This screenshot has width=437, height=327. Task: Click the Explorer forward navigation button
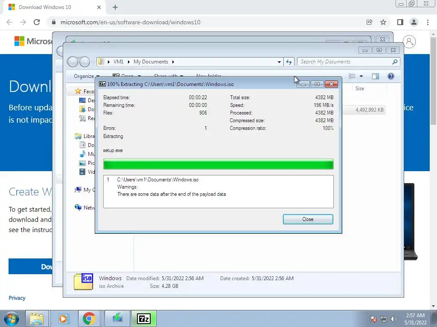point(84,62)
